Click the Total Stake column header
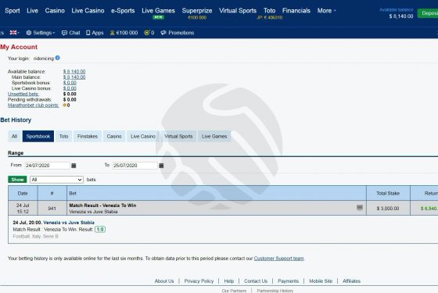 (388, 193)
